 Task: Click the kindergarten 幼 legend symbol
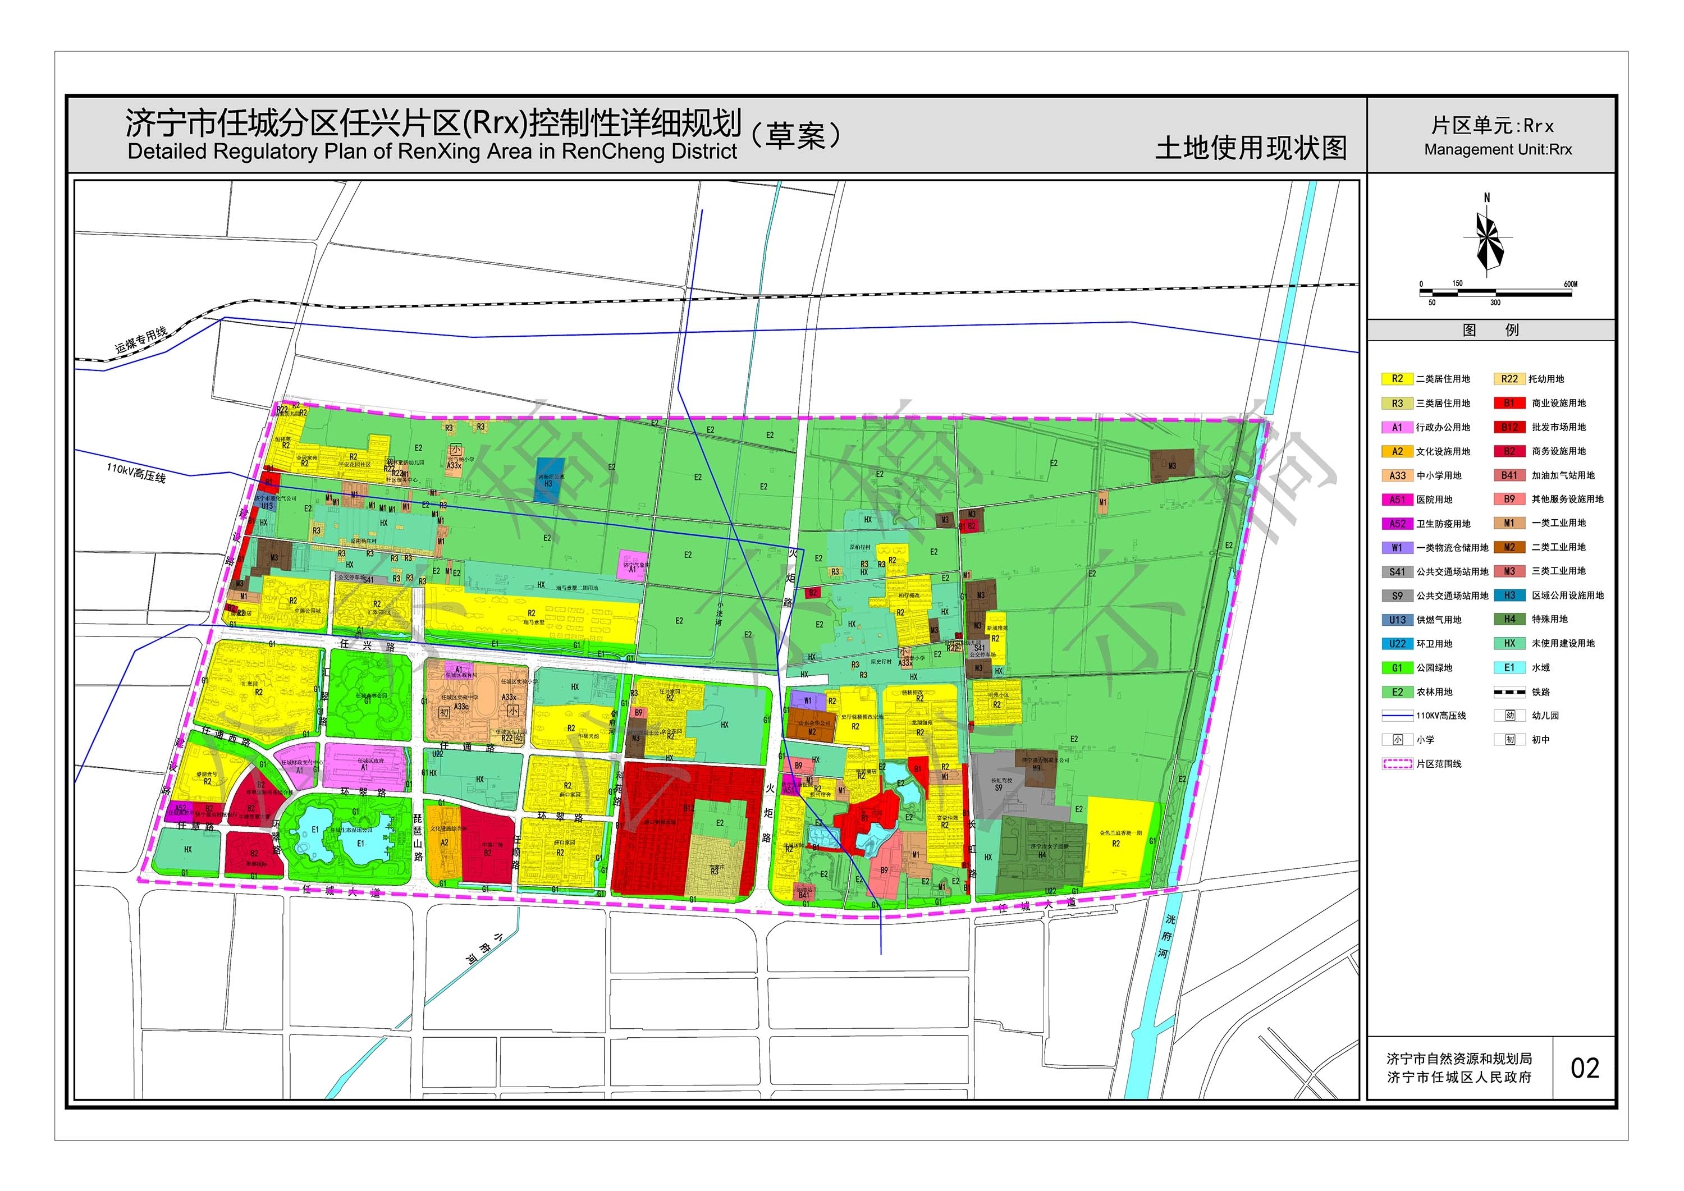coord(1510,716)
